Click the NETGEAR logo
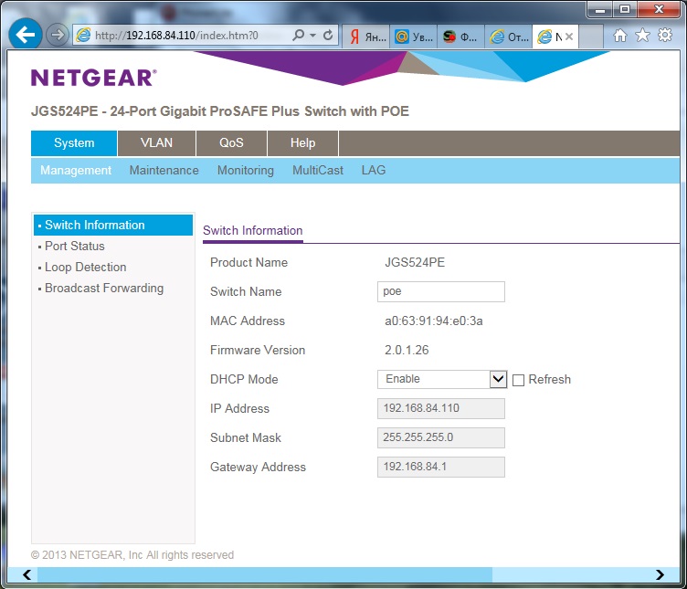Screen dimensions: 687x589 [93, 78]
